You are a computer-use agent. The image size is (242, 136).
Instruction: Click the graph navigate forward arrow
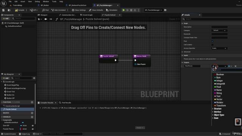[51, 19]
